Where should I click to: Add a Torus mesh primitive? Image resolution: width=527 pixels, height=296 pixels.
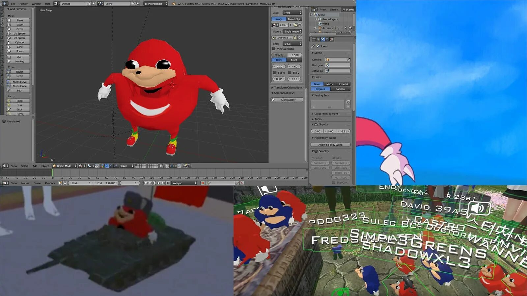[18, 51]
